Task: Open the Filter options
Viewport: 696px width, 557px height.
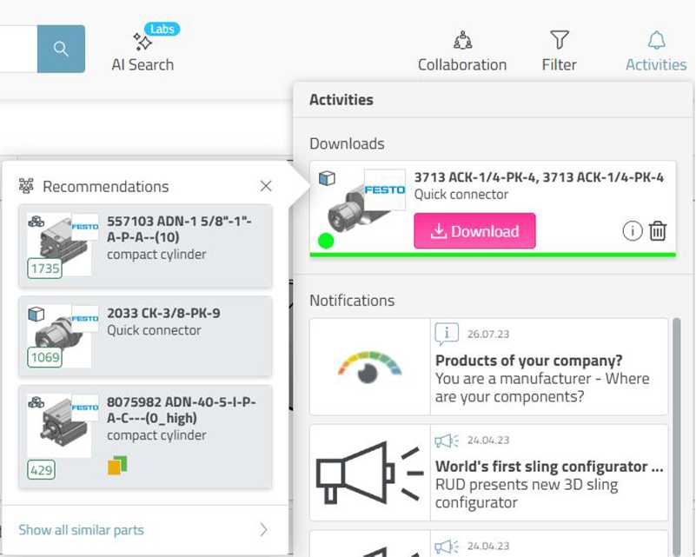Action: click(560, 51)
